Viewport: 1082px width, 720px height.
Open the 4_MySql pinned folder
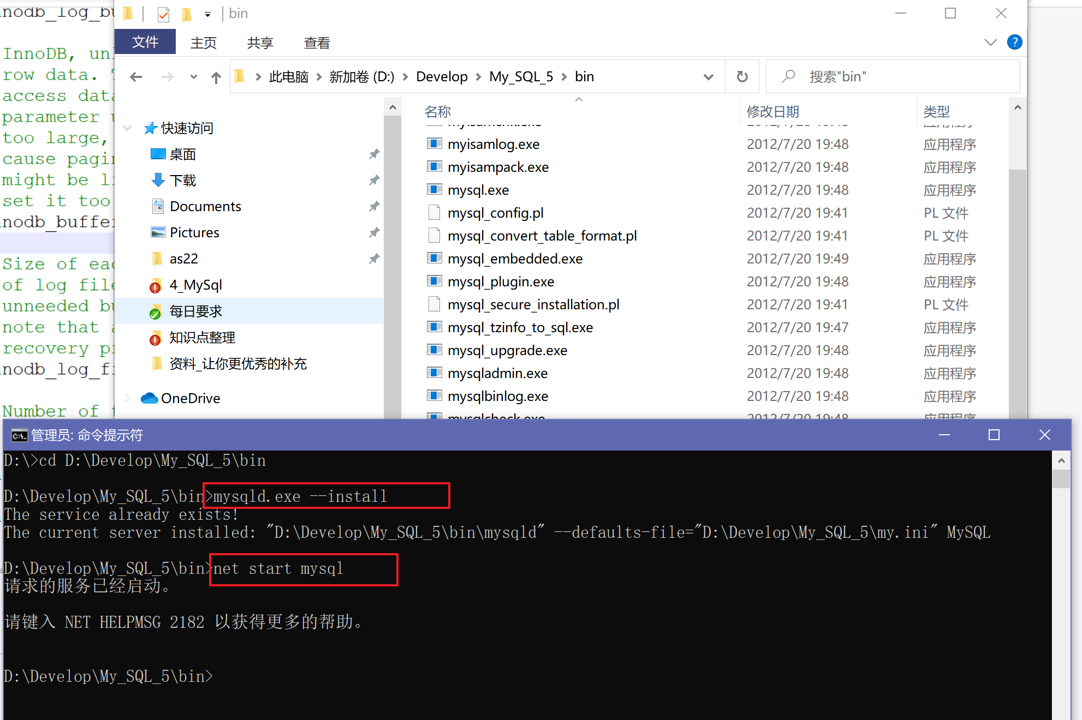coord(195,285)
